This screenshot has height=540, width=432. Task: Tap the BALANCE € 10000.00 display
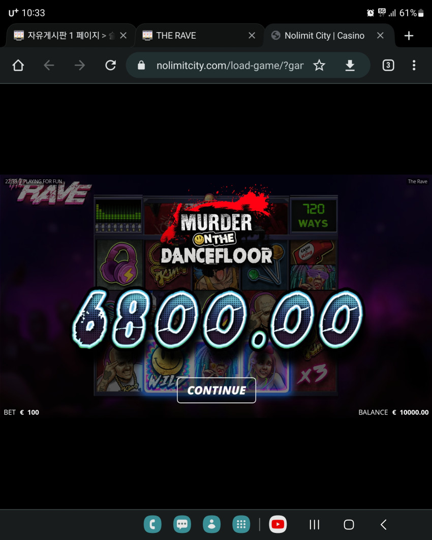[x=393, y=412]
